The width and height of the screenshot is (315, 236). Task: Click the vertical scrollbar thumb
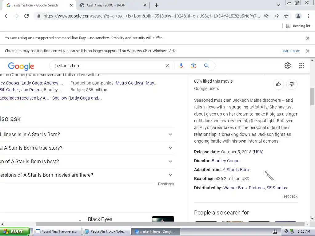[312, 96]
